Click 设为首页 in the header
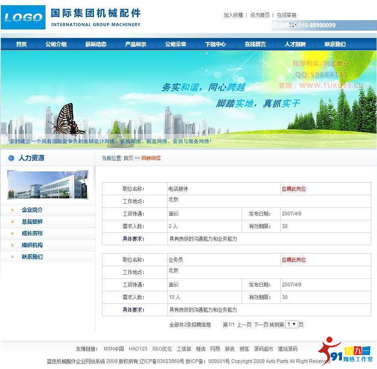This screenshot has width=377, height=369. 260,15
